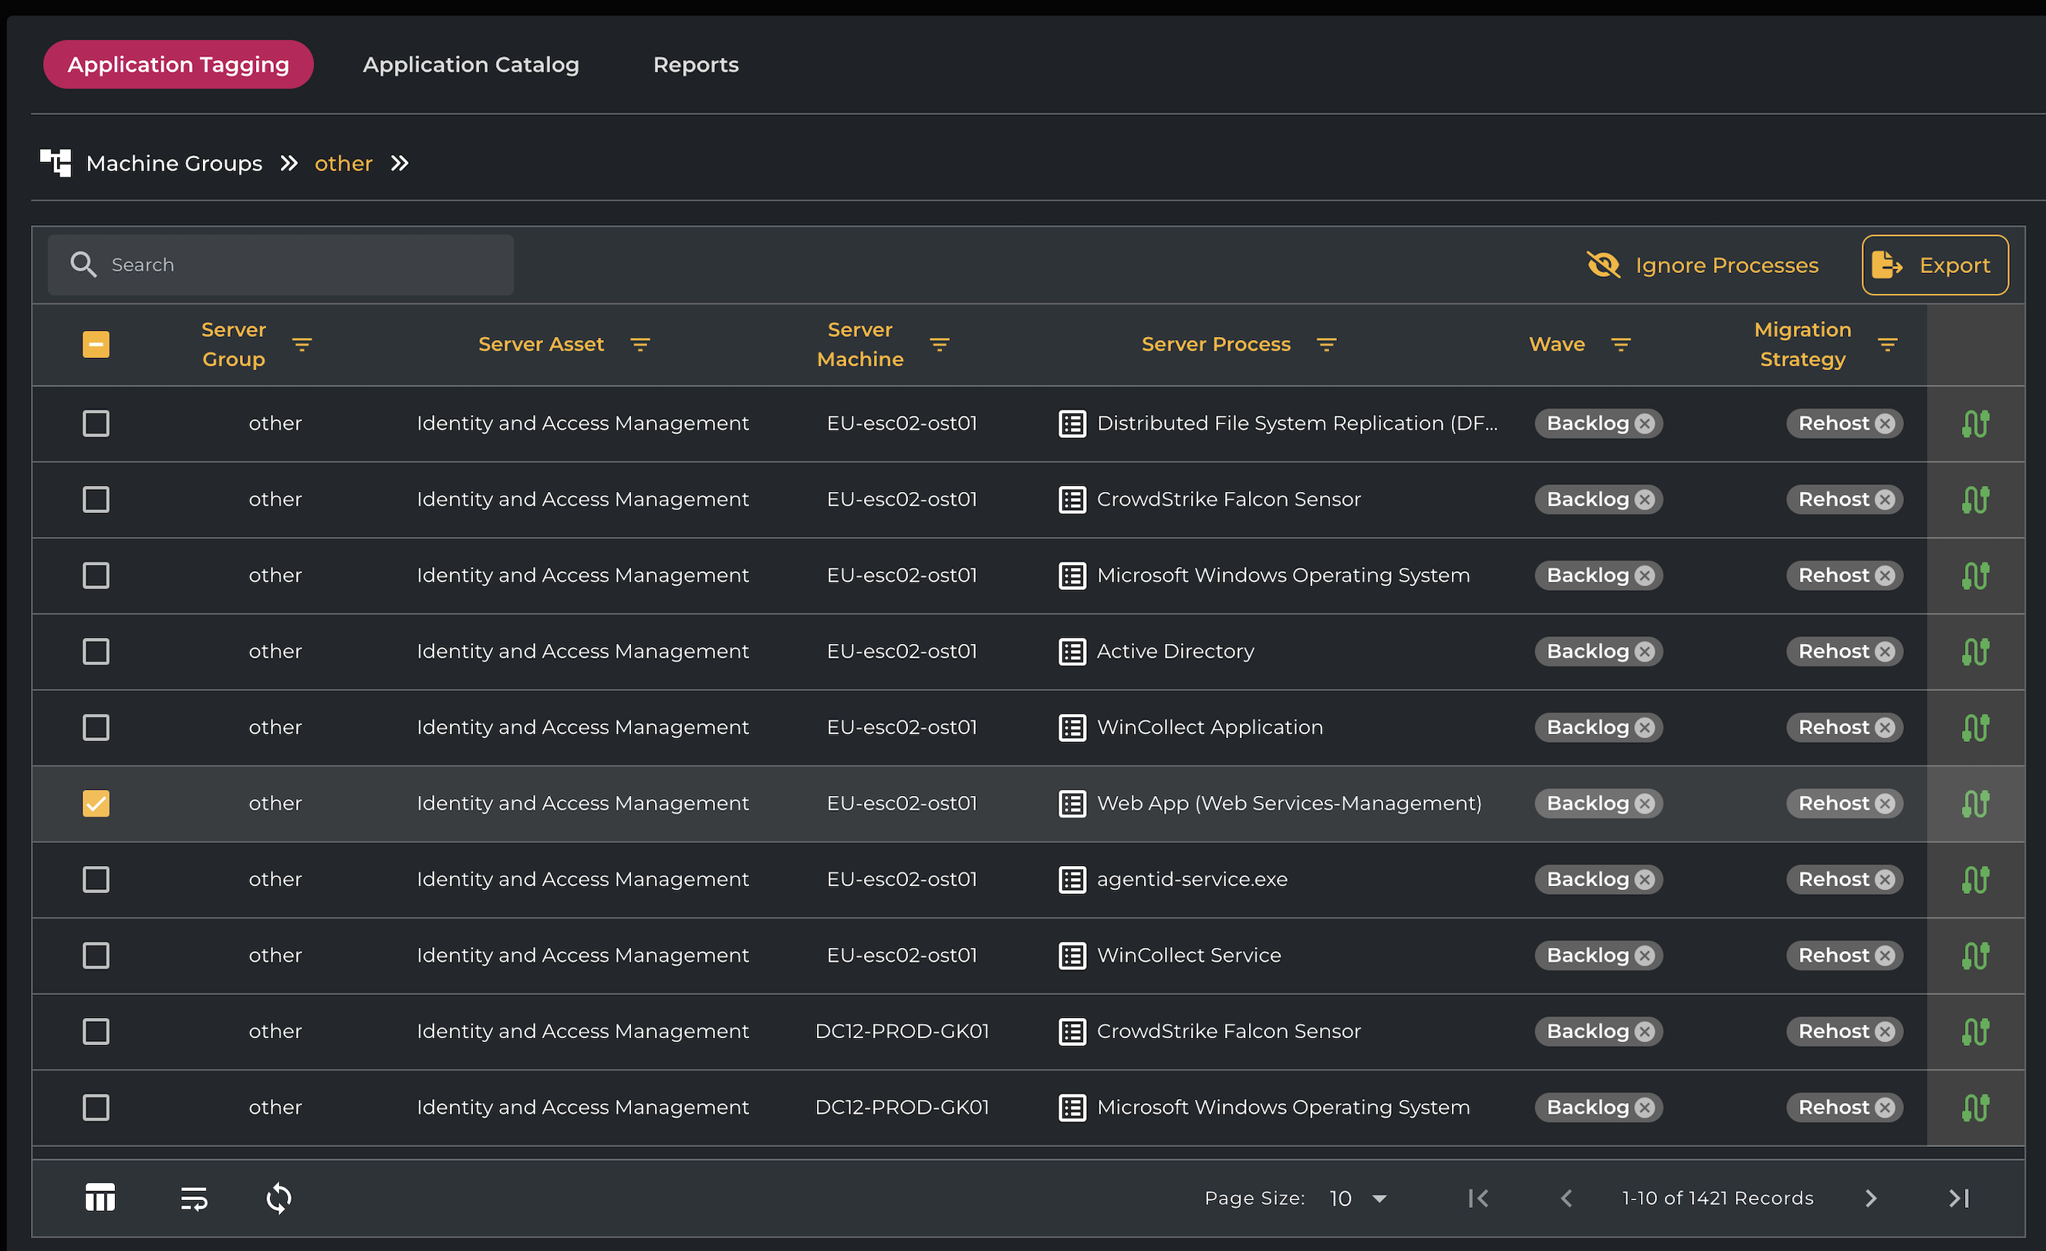The height and width of the screenshot is (1251, 2046).
Task: Uncheck the Web App Services-Management row
Action: (96, 803)
